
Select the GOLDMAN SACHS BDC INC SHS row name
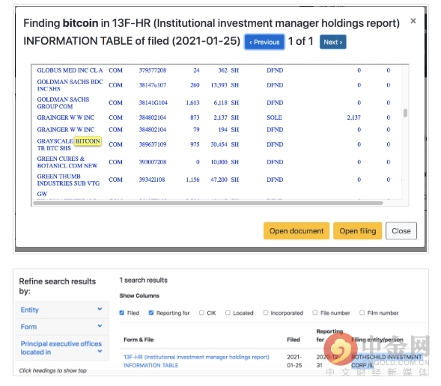70,85
